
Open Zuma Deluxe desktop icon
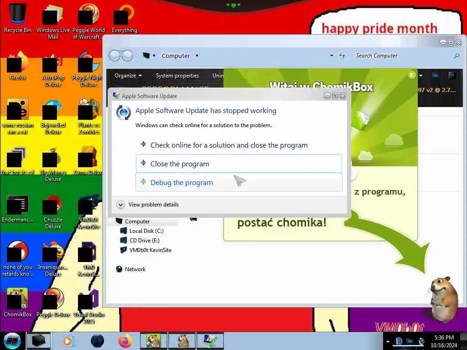click(88, 160)
